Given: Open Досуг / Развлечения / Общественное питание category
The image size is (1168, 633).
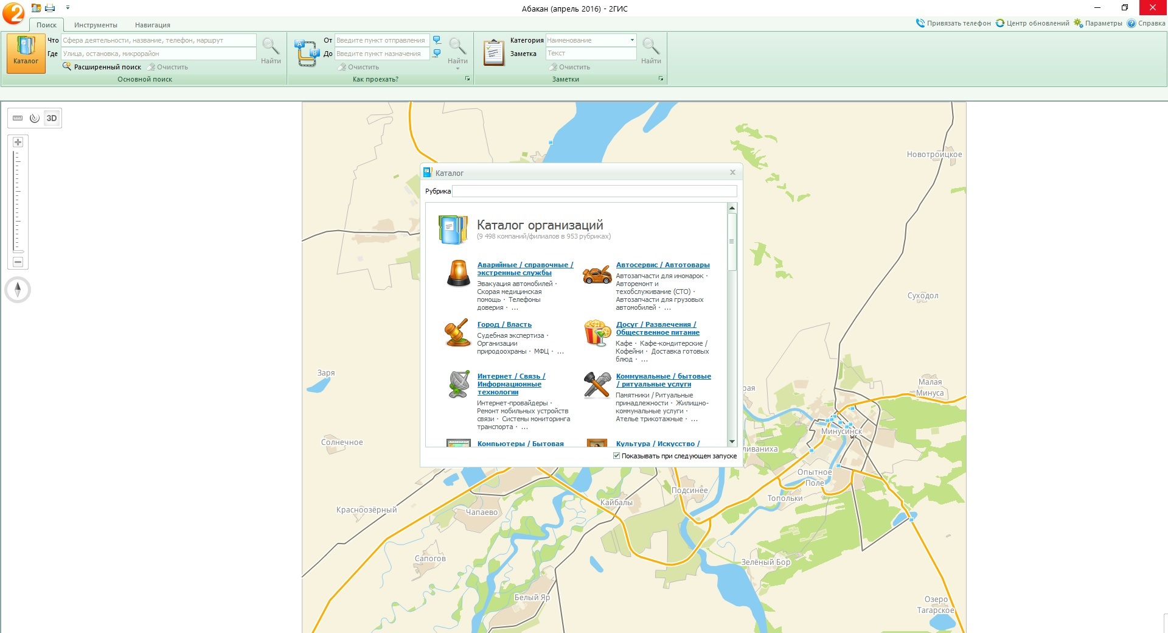Looking at the screenshot, I should [657, 328].
